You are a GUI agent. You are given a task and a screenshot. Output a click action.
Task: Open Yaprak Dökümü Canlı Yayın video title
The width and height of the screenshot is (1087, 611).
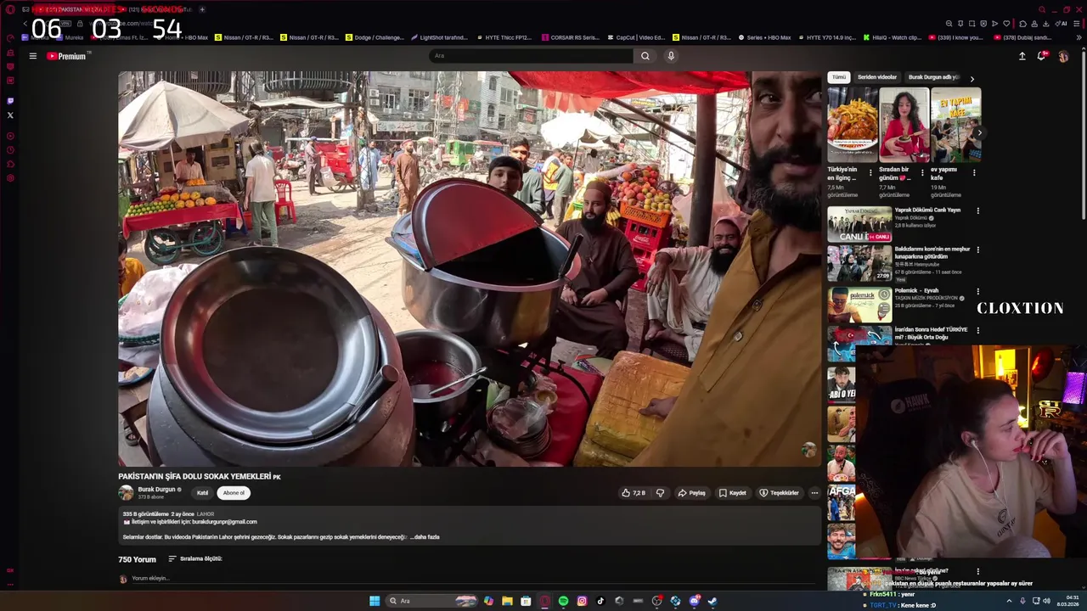[x=927, y=210]
